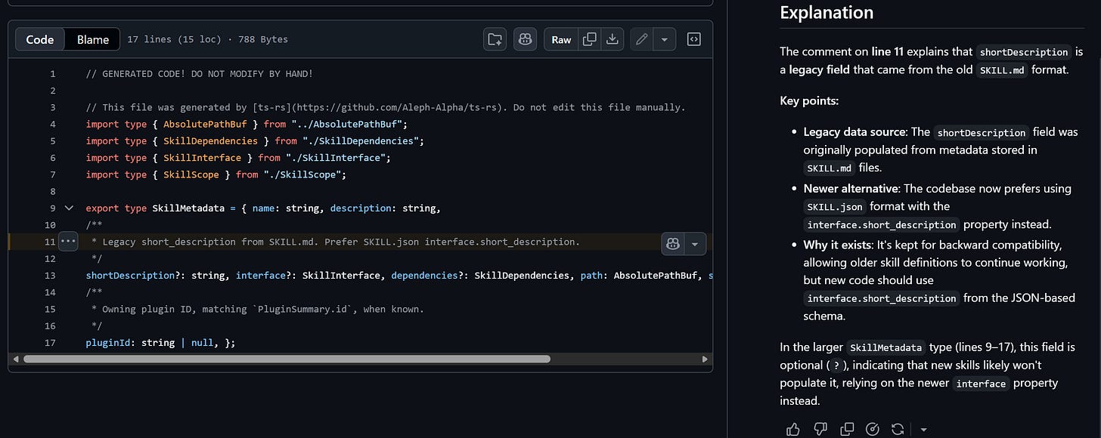This screenshot has width=1101, height=438.
Task: Click the SkillMetadata type name on line 9
Action: 188,208
